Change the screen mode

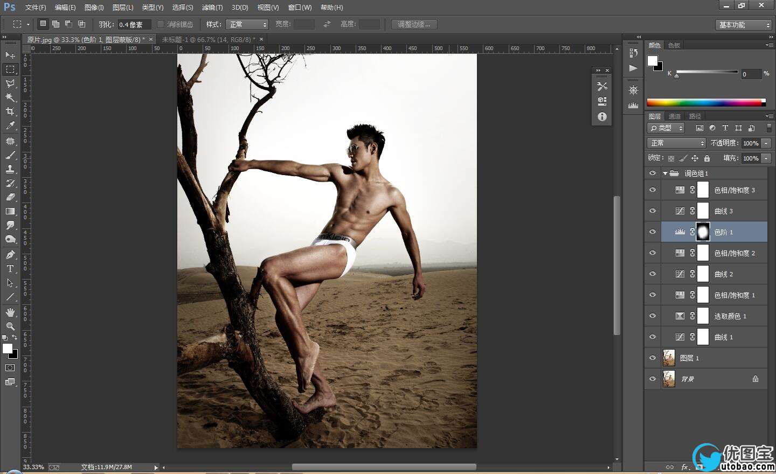tap(10, 382)
